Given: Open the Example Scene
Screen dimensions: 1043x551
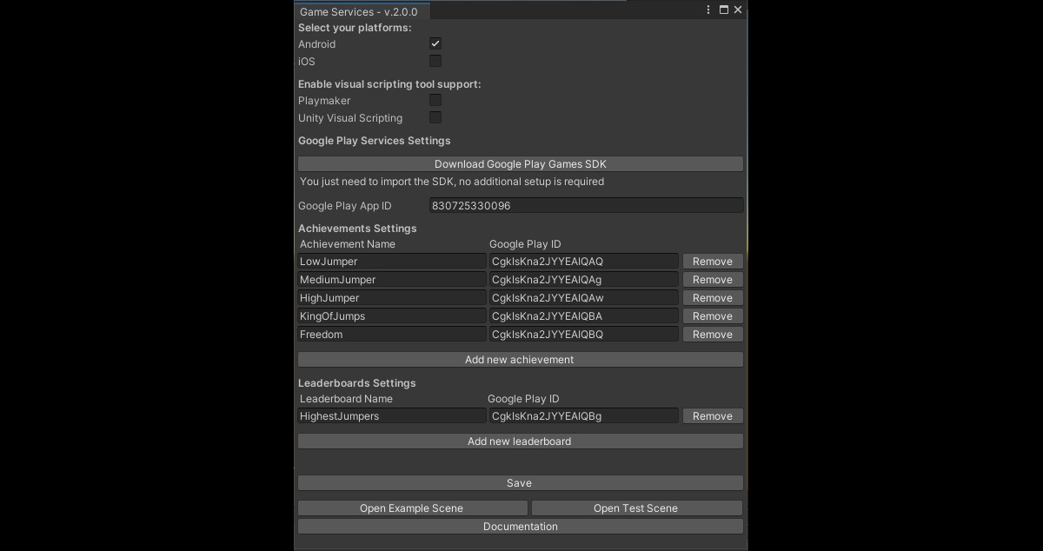Looking at the screenshot, I should 413,508.
